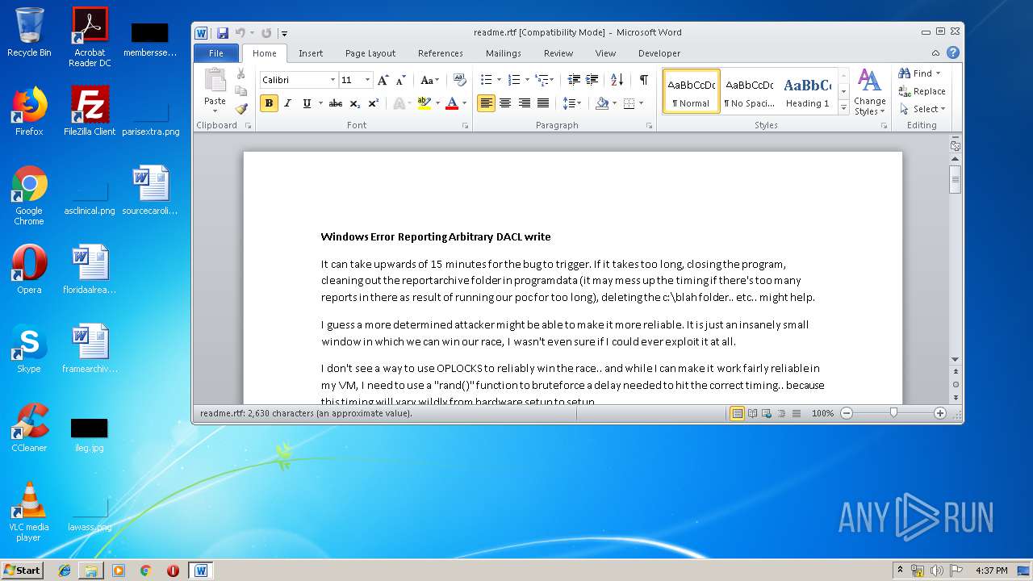Sort text with A-Z icon
Image resolution: width=1033 pixels, height=581 pixels.
[617, 80]
